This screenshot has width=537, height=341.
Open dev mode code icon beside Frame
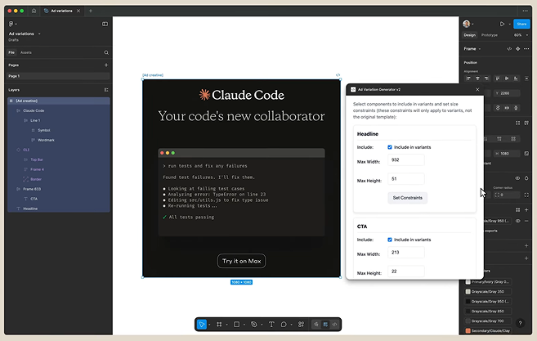(509, 49)
